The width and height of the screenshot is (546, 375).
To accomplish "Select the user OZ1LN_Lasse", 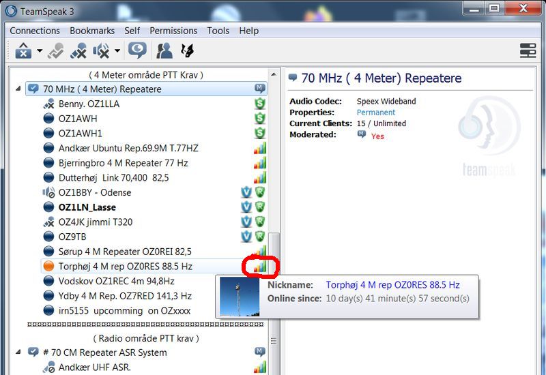I will [87, 207].
